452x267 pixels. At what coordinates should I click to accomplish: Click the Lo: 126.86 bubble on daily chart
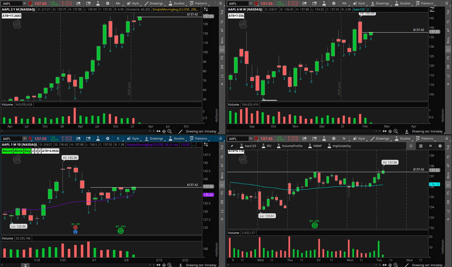pos(18,226)
